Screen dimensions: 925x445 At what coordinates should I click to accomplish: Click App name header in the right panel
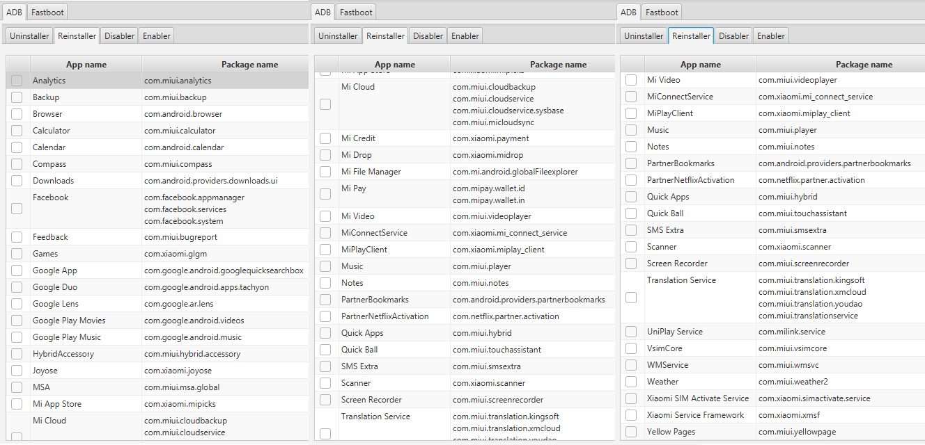click(701, 65)
